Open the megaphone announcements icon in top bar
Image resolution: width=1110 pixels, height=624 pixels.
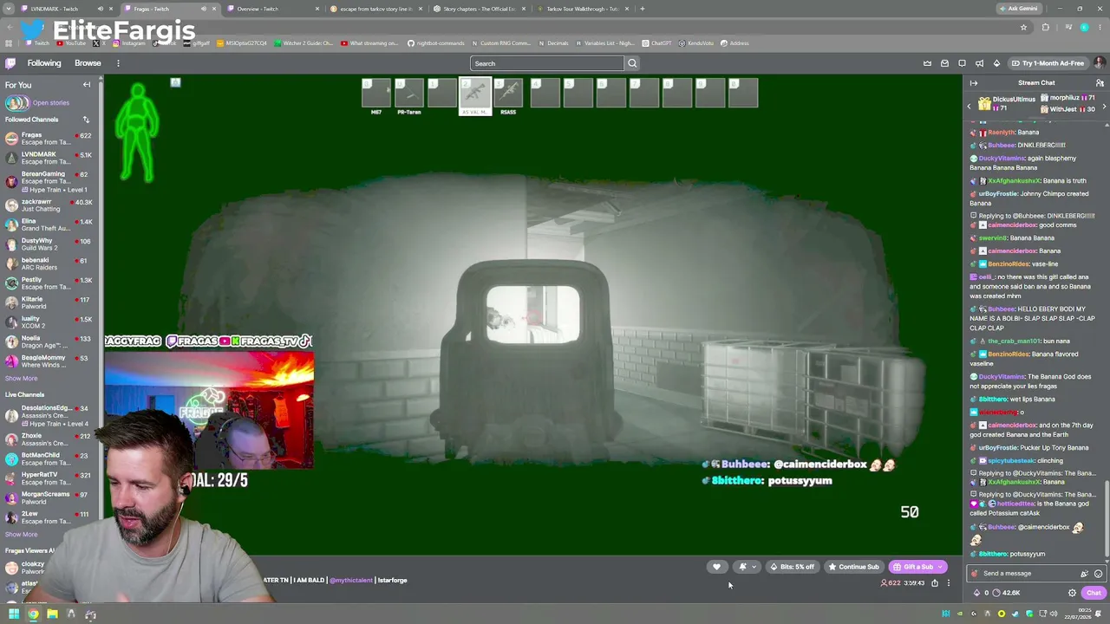coord(979,63)
